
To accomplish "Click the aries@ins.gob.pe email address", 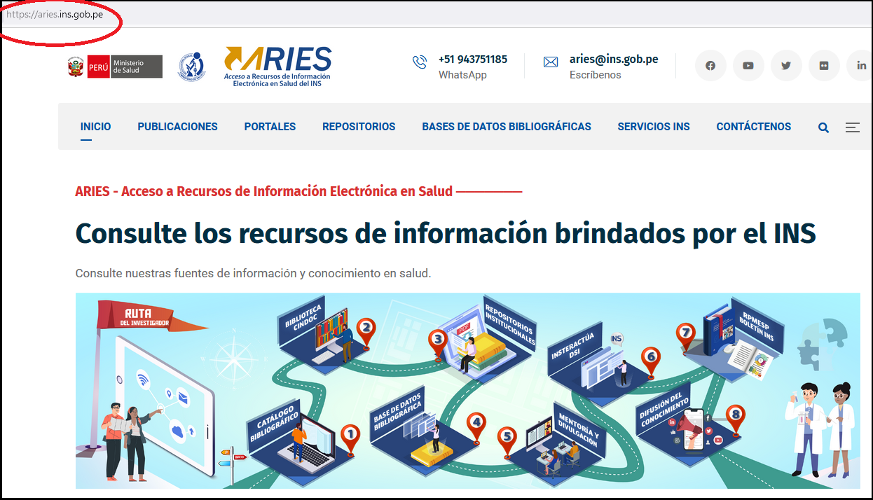I will [x=614, y=60].
